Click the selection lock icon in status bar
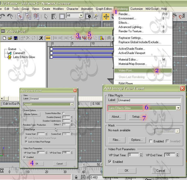 point(76,177)
